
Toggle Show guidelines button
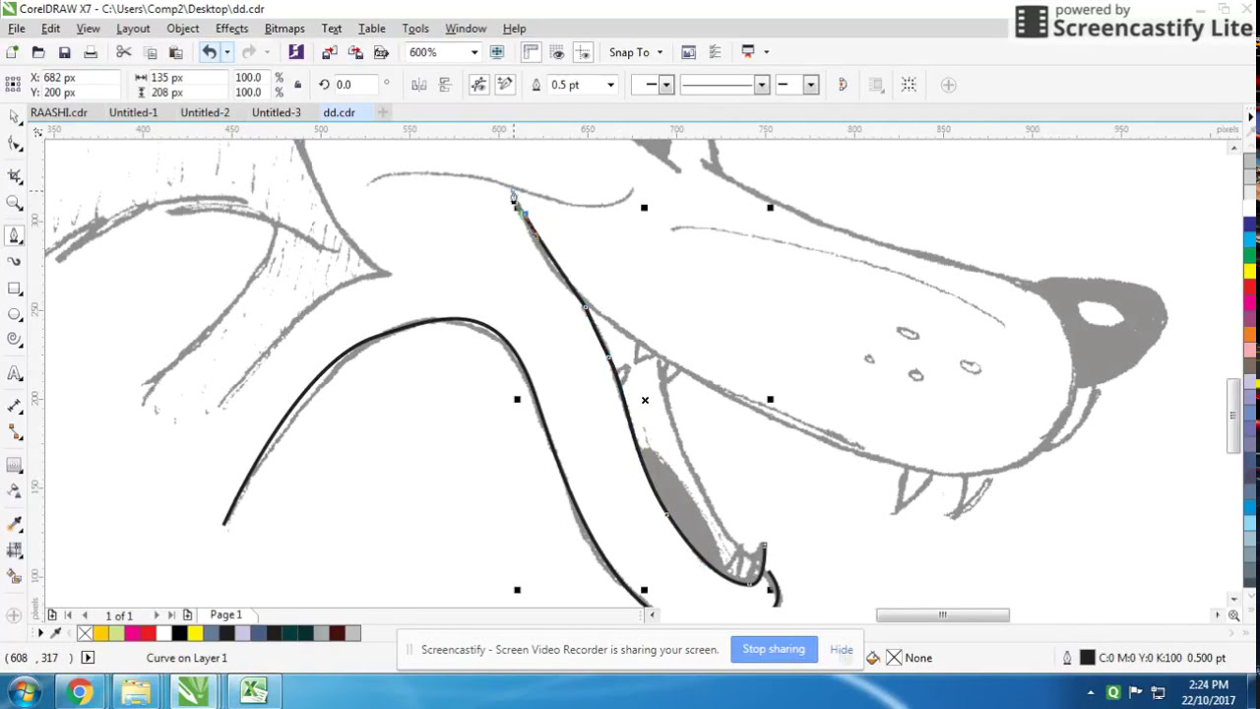pyautogui.click(x=584, y=52)
